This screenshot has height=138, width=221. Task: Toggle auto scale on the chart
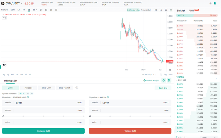170,74
